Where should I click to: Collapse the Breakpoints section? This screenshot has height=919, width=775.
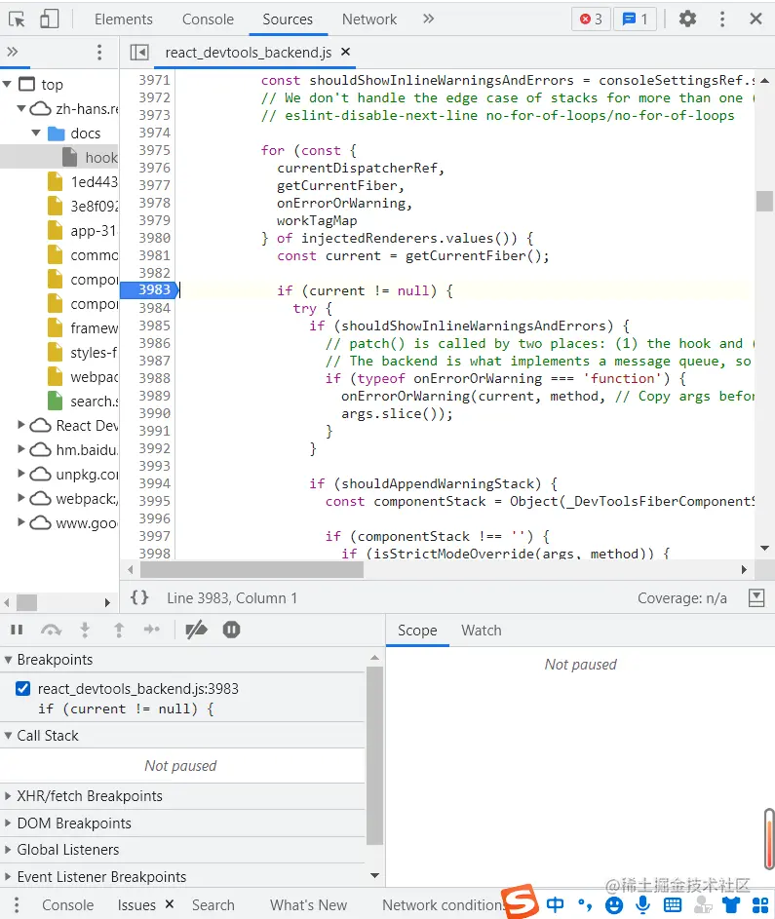[x=8, y=660]
